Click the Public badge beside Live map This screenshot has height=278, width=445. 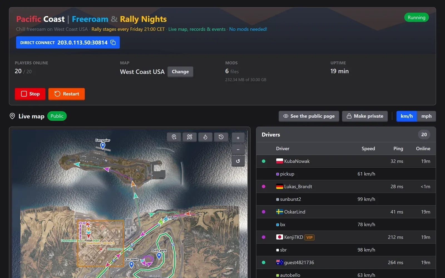[57, 116]
